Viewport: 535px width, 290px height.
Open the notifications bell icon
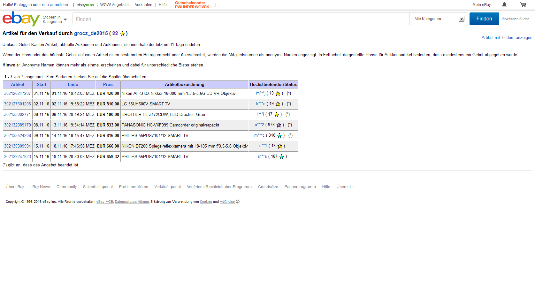click(504, 4)
